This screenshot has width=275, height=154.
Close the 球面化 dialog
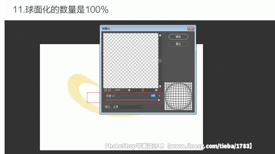(191, 29)
